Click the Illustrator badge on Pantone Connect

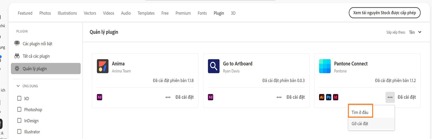[x=322, y=97]
